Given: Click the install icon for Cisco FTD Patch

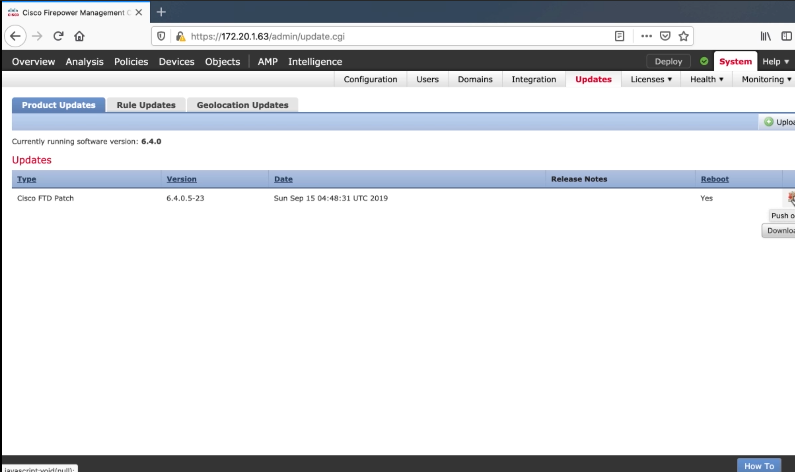Looking at the screenshot, I should 791,198.
